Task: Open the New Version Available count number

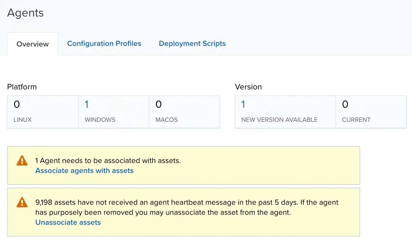Action: click(x=243, y=104)
